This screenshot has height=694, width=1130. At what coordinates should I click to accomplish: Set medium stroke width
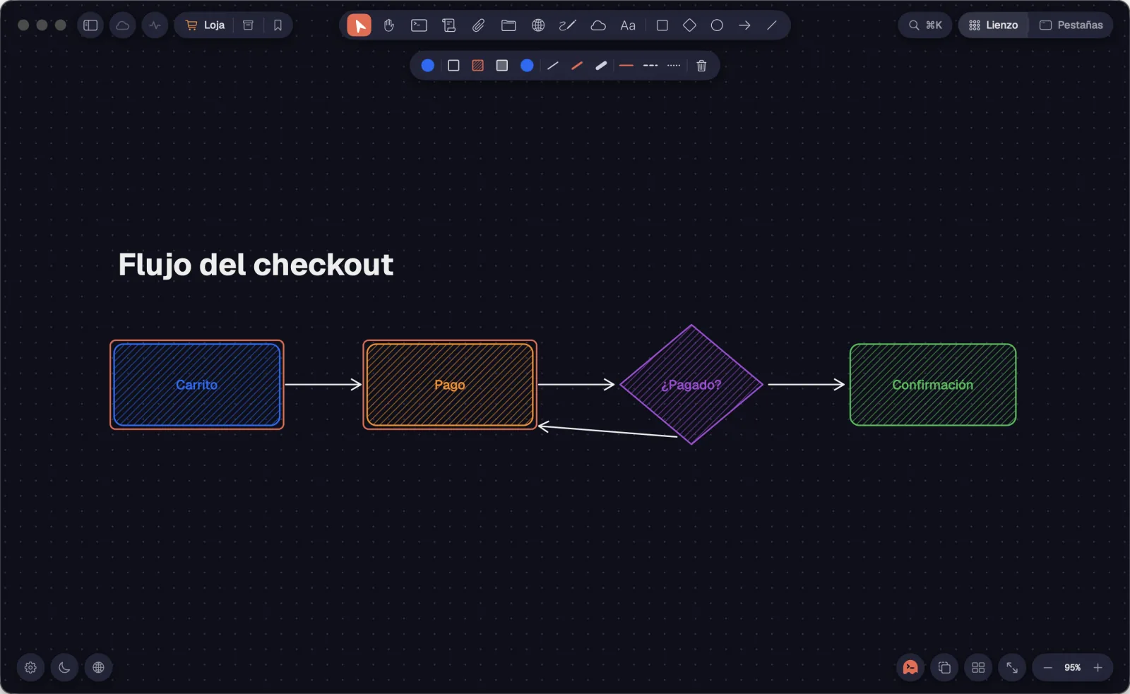[x=577, y=66]
